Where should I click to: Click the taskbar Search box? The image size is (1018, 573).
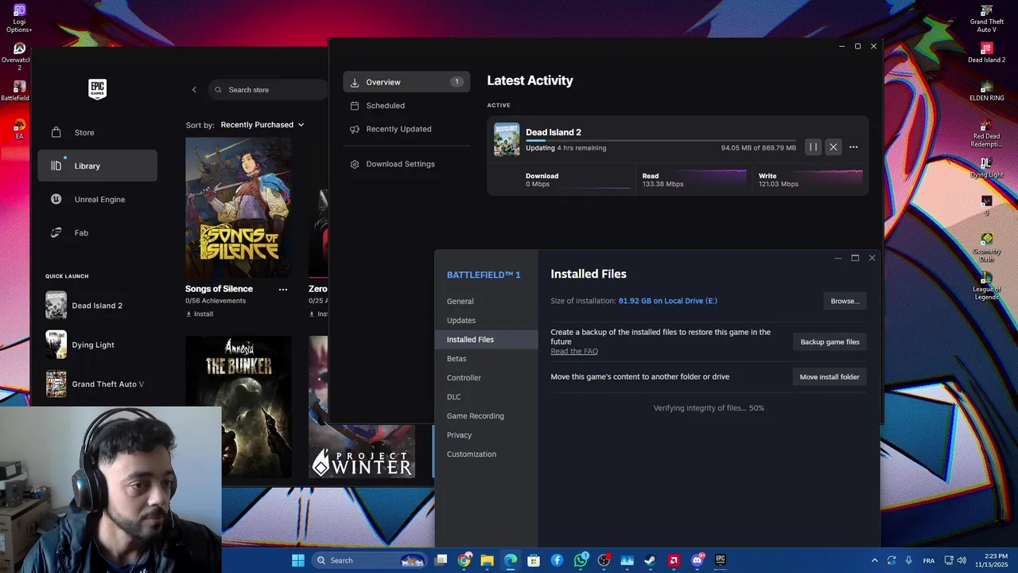tap(369, 560)
